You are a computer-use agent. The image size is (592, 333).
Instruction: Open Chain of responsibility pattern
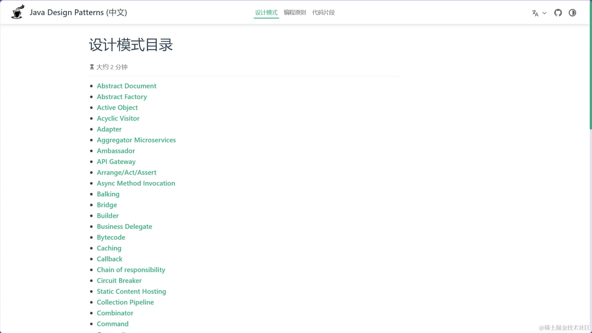coord(131,270)
